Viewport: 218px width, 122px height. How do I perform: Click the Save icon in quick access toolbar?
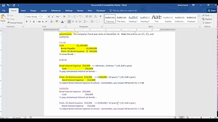click(x=3, y=5)
